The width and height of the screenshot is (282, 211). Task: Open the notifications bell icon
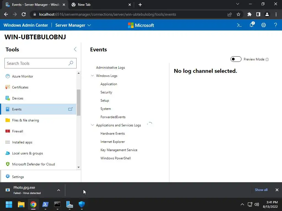pos(252,24)
